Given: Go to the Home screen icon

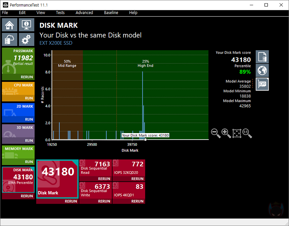Looking at the screenshot, I should click(10, 25).
